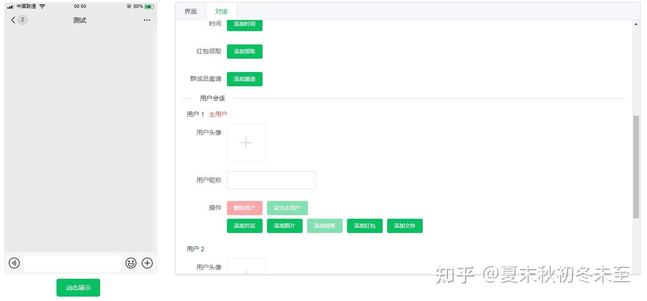Screen dimensions: 647x301
Task: Click 添加头像 upload box for 用户 1
Action: [246, 143]
